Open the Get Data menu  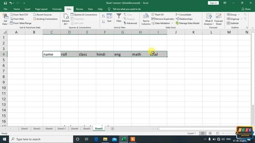[5, 19]
